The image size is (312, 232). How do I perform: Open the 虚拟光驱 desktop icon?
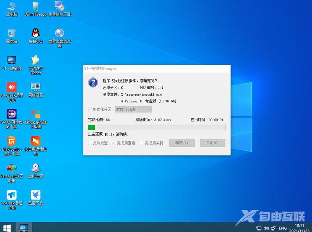(35, 171)
